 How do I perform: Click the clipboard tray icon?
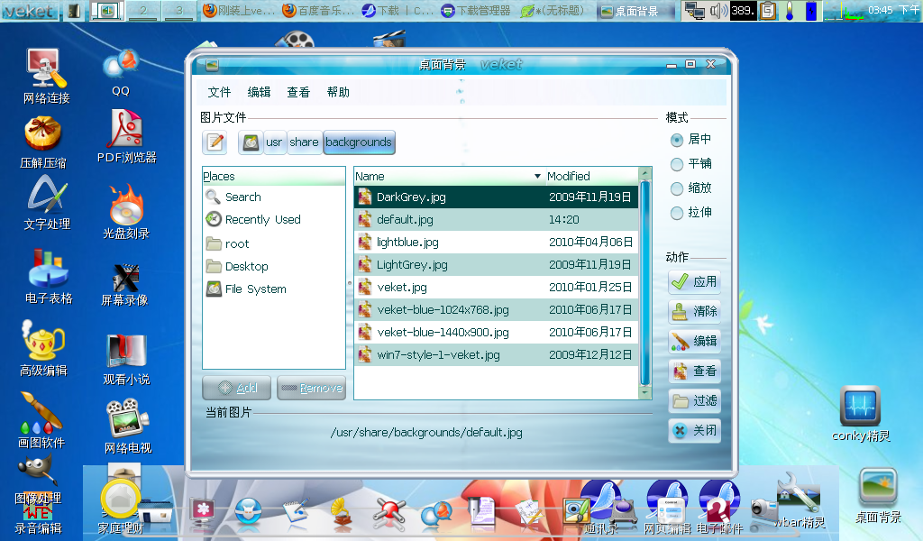(768, 11)
